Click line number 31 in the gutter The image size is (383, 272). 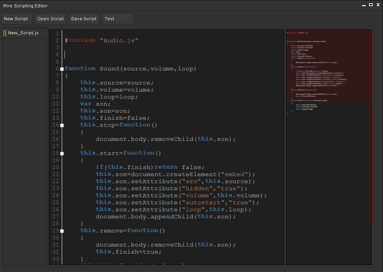click(x=55, y=245)
